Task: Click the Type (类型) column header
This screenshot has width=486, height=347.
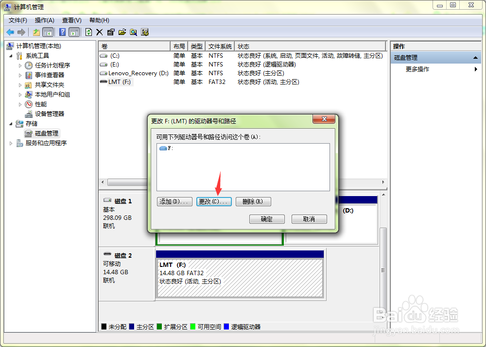Action: click(x=196, y=47)
